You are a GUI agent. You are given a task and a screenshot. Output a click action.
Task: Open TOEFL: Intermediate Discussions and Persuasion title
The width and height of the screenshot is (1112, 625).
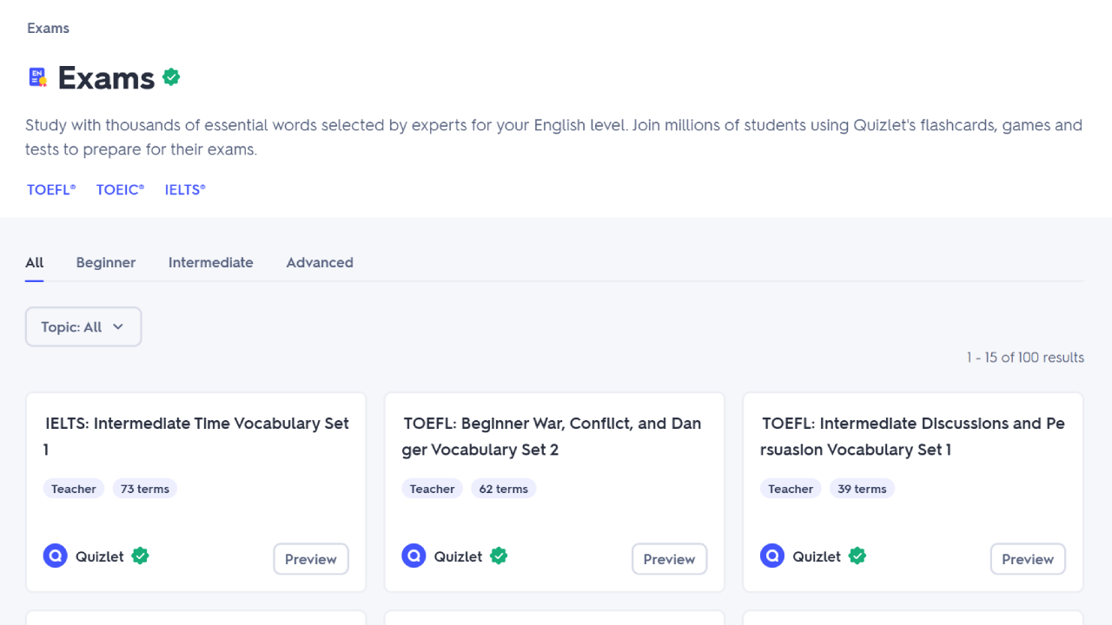[912, 437]
